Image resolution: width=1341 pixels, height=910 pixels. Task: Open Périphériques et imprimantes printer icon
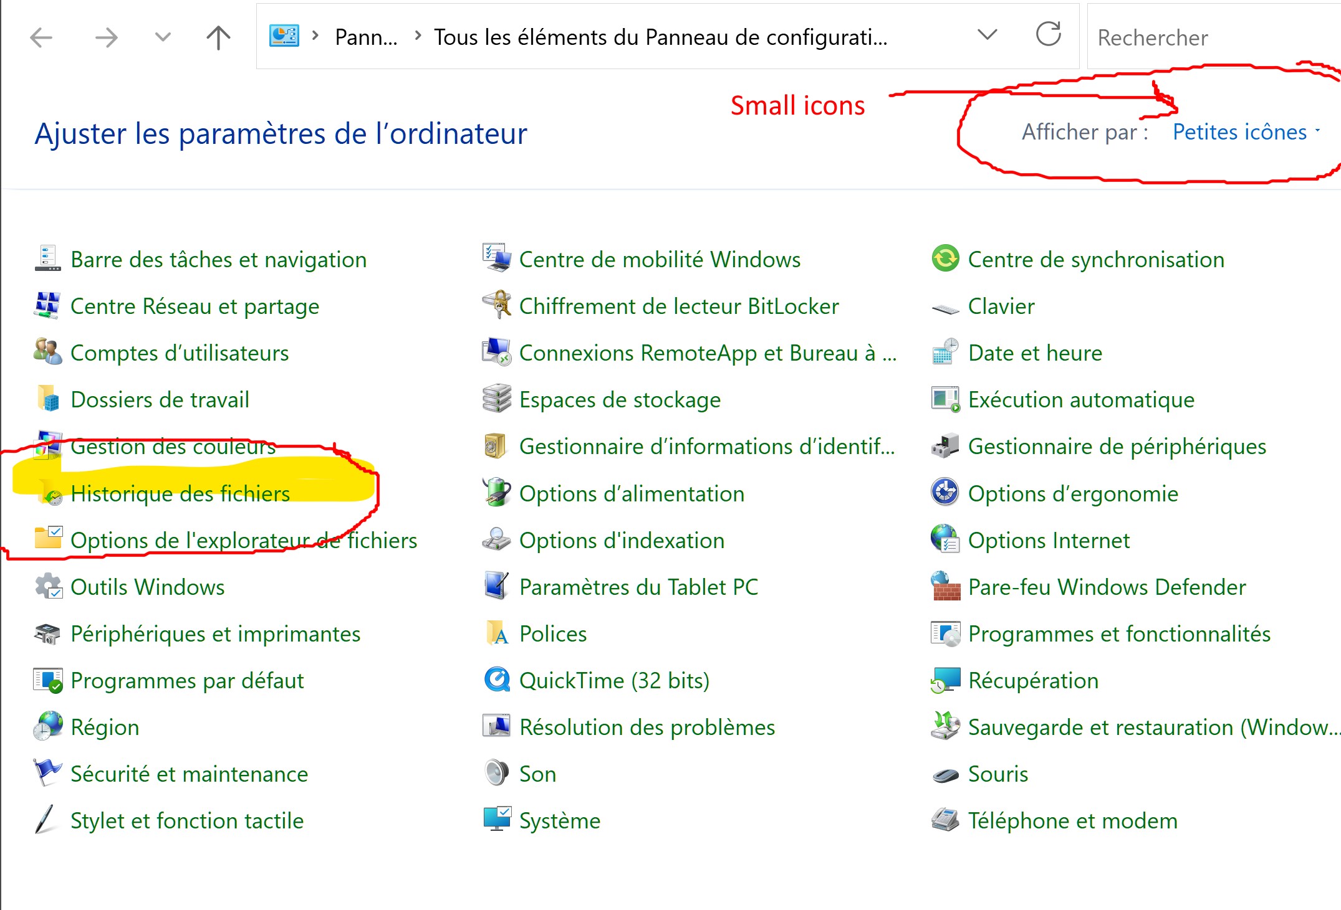tap(48, 633)
